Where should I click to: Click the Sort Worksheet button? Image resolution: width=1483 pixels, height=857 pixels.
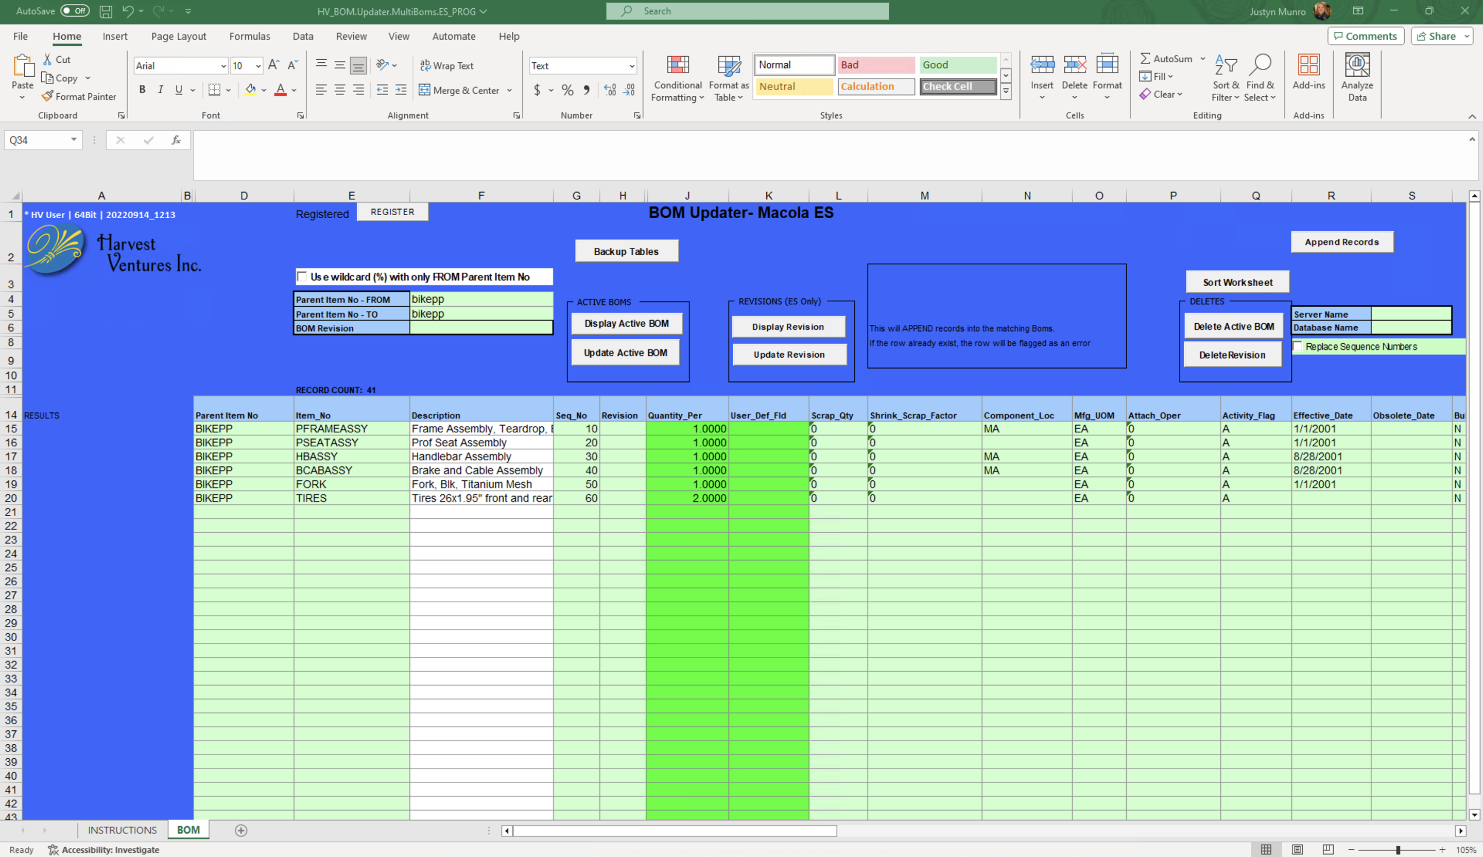[1237, 283]
